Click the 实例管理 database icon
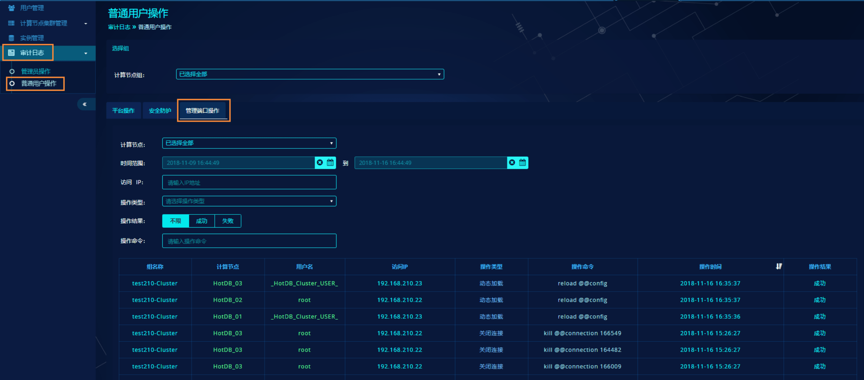This screenshot has width=864, height=380. click(x=11, y=38)
